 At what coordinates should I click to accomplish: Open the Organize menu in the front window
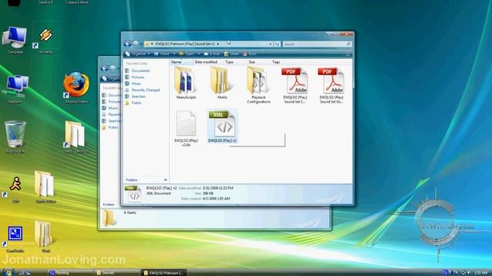pyautogui.click(x=138, y=54)
